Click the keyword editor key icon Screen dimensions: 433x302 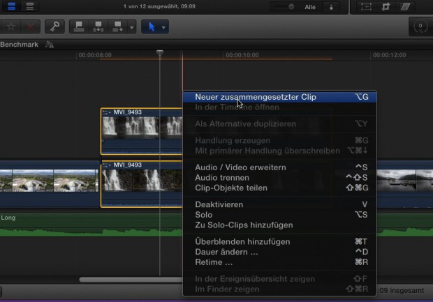pos(53,27)
